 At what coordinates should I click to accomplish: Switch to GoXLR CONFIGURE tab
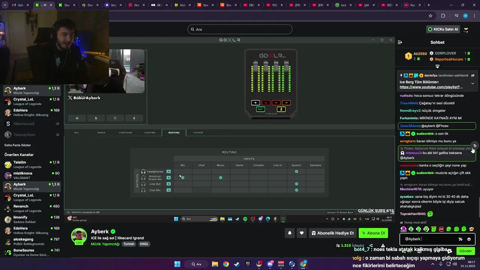[x=126, y=132]
